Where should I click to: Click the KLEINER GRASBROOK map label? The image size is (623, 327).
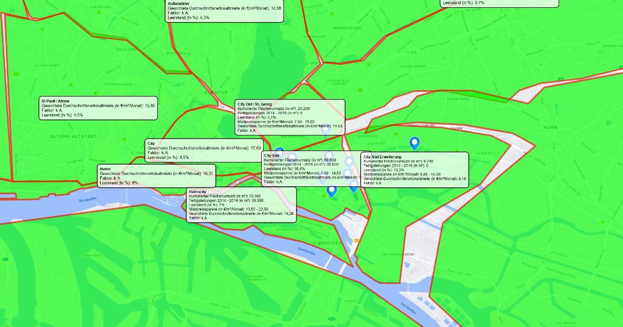[256, 277]
